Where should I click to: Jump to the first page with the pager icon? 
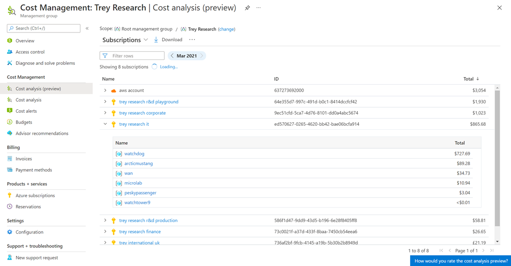(441, 251)
